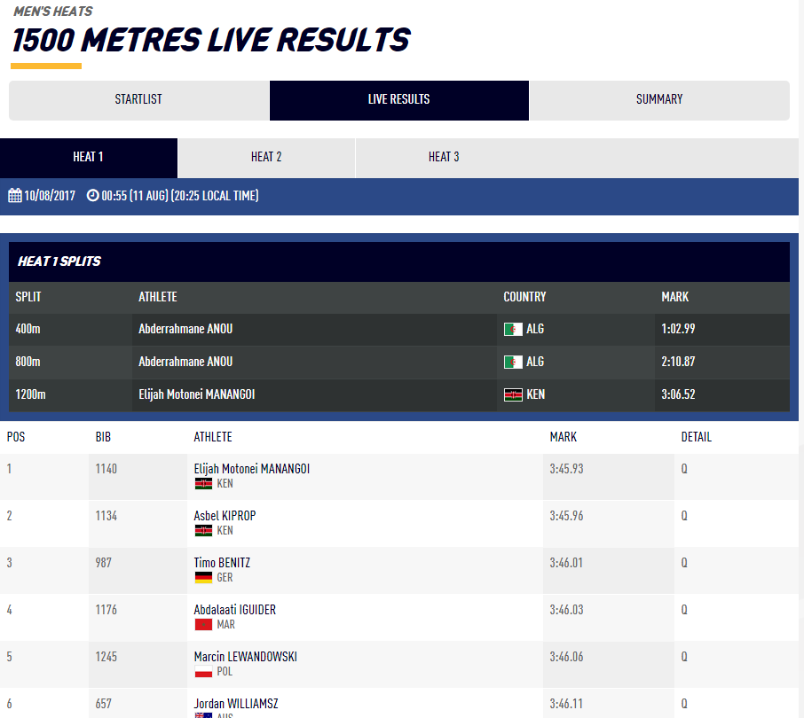Open Asbel KIPROP athlete profile
The width and height of the screenshot is (804, 718).
225,516
